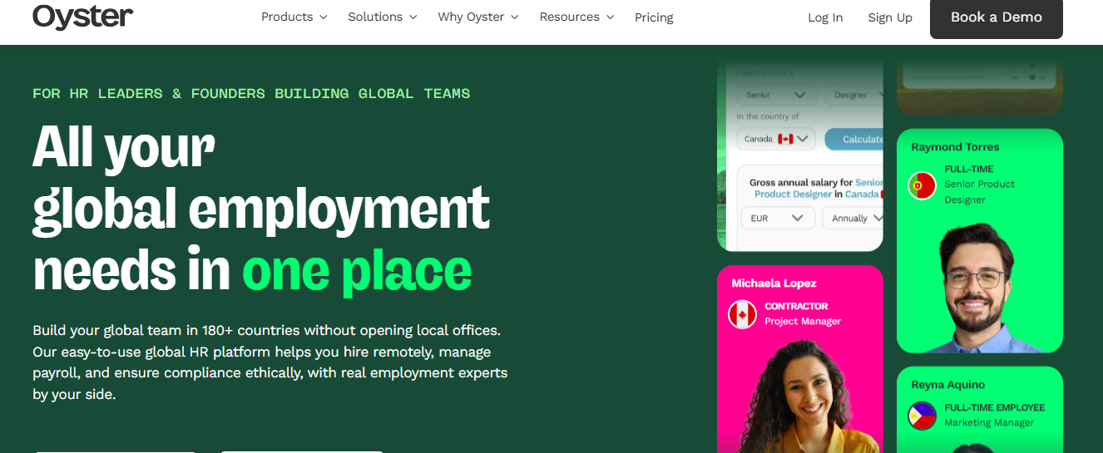The height and width of the screenshot is (453, 1103).
Task: Expand the Products menu
Action: point(294,17)
